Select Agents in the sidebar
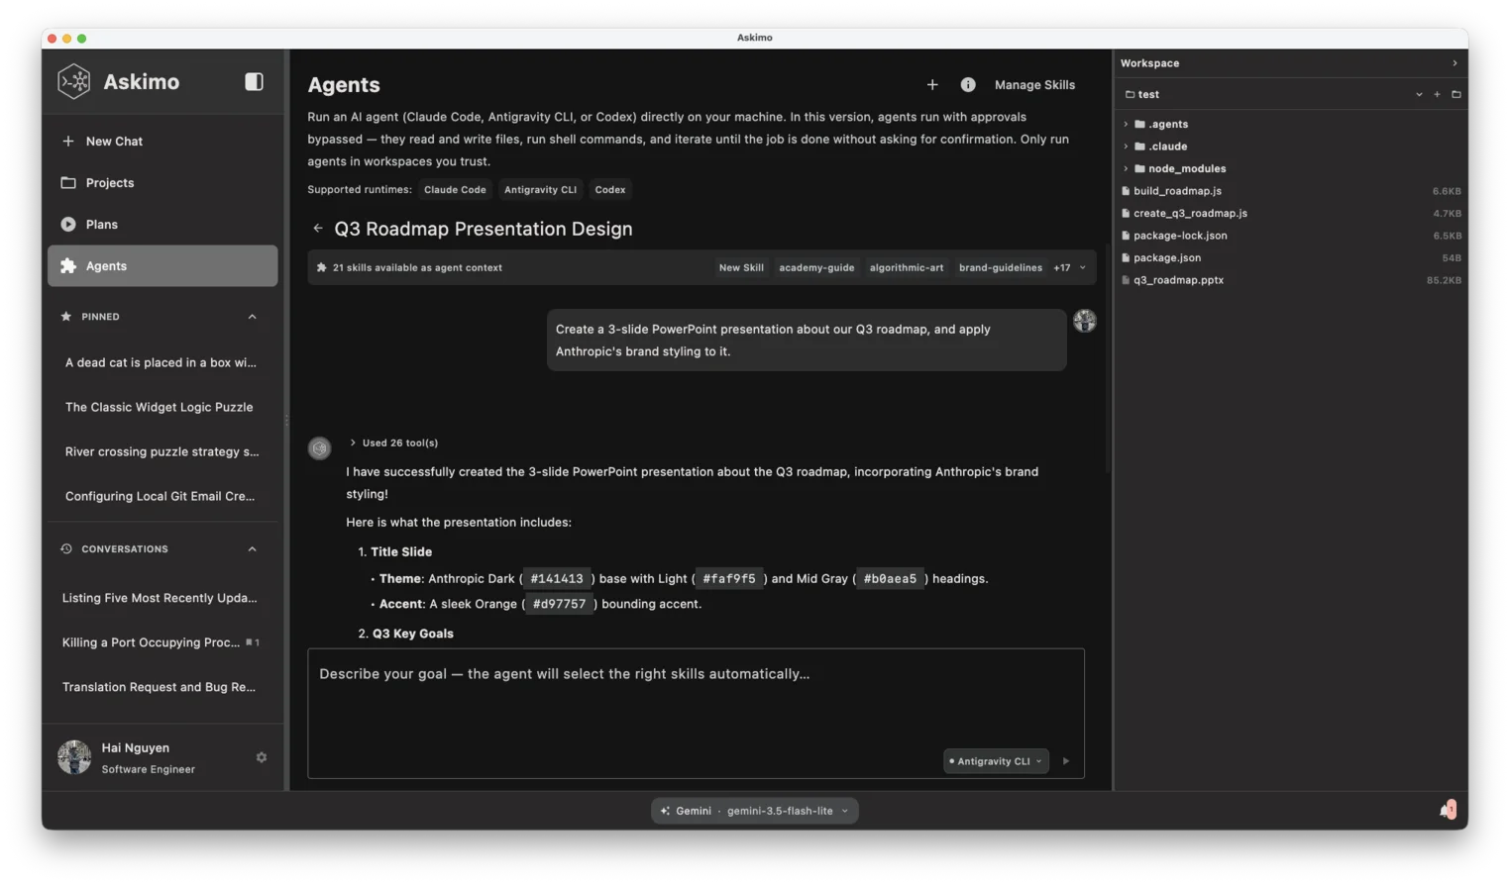The image size is (1510, 885). (162, 266)
